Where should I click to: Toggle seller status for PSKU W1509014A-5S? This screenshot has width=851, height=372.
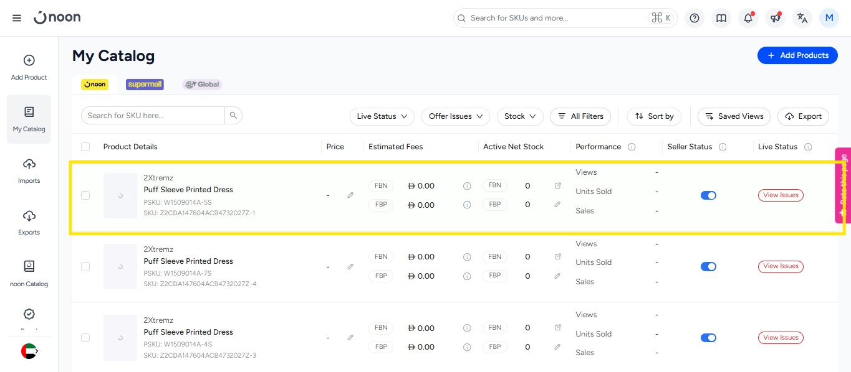708,195
